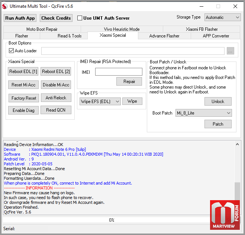Click the MartView Forum logo
This screenshot has height=235, width=245.
point(225,215)
